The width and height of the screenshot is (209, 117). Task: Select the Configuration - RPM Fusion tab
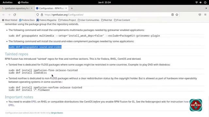point(52,8)
